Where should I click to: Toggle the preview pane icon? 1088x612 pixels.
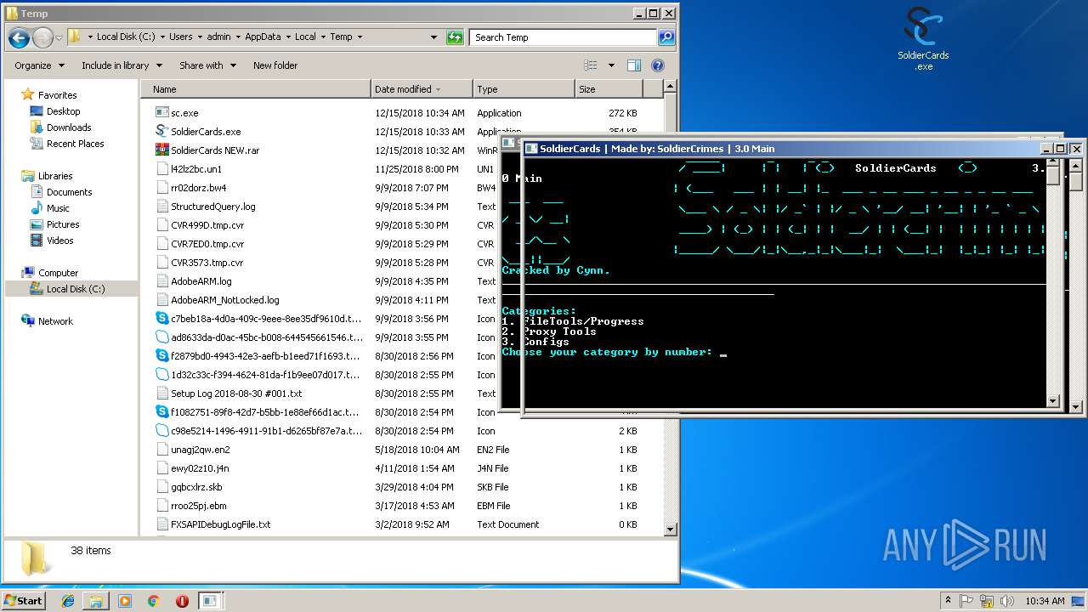[x=633, y=65]
